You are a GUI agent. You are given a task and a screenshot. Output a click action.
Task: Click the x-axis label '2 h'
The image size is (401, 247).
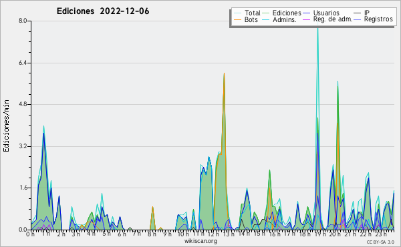coord(61,234)
